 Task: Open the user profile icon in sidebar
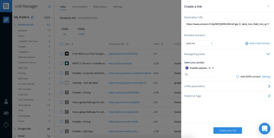point(6,101)
